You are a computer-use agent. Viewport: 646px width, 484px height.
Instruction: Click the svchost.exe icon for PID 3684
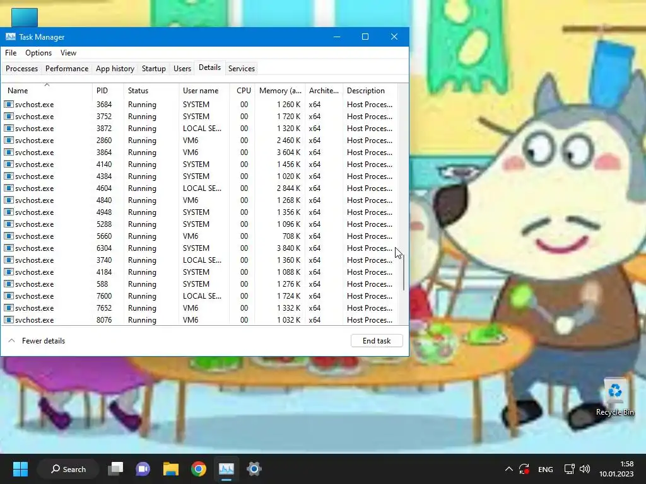(x=9, y=104)
